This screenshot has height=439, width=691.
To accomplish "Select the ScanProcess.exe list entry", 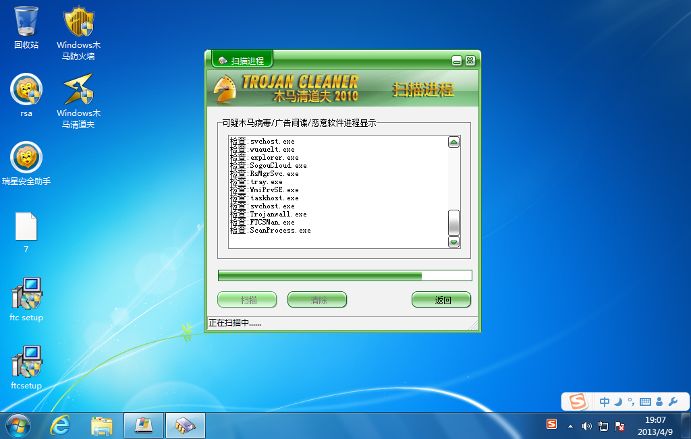I will [271, 230].
